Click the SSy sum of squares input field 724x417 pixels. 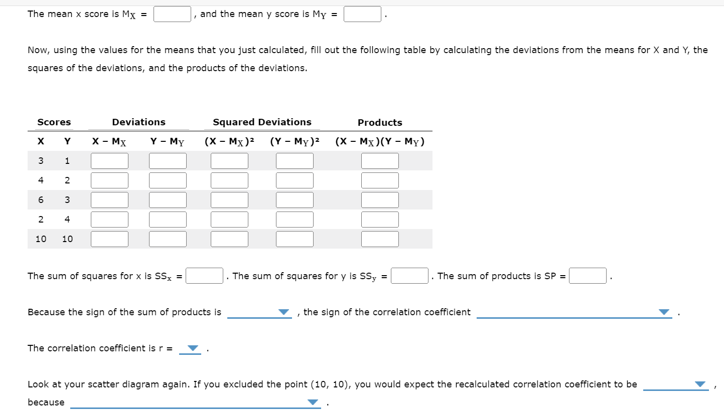[x=409, y=276]
